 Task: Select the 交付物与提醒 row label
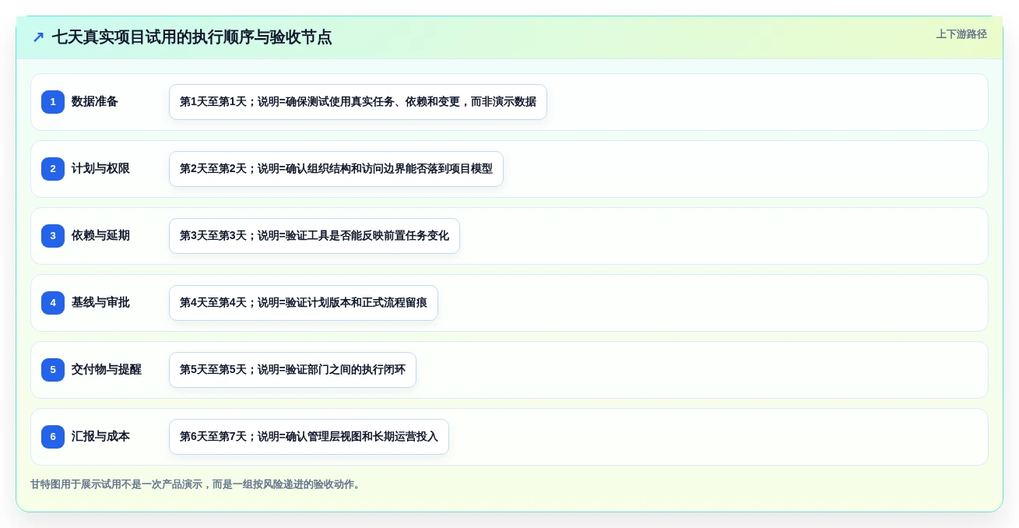pos(107,369)
